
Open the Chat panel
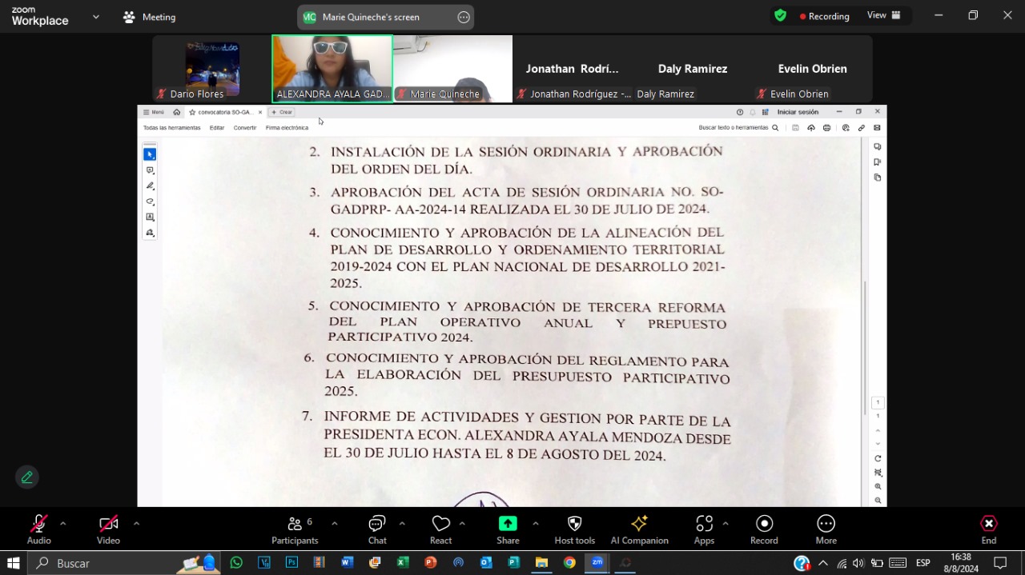[x=377, y=529]
